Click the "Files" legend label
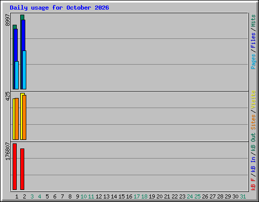The width and height of the screenshot is (259, 202). point(253,40)
